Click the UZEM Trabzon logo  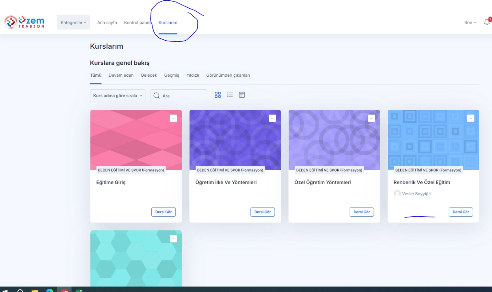coord(25,22)
